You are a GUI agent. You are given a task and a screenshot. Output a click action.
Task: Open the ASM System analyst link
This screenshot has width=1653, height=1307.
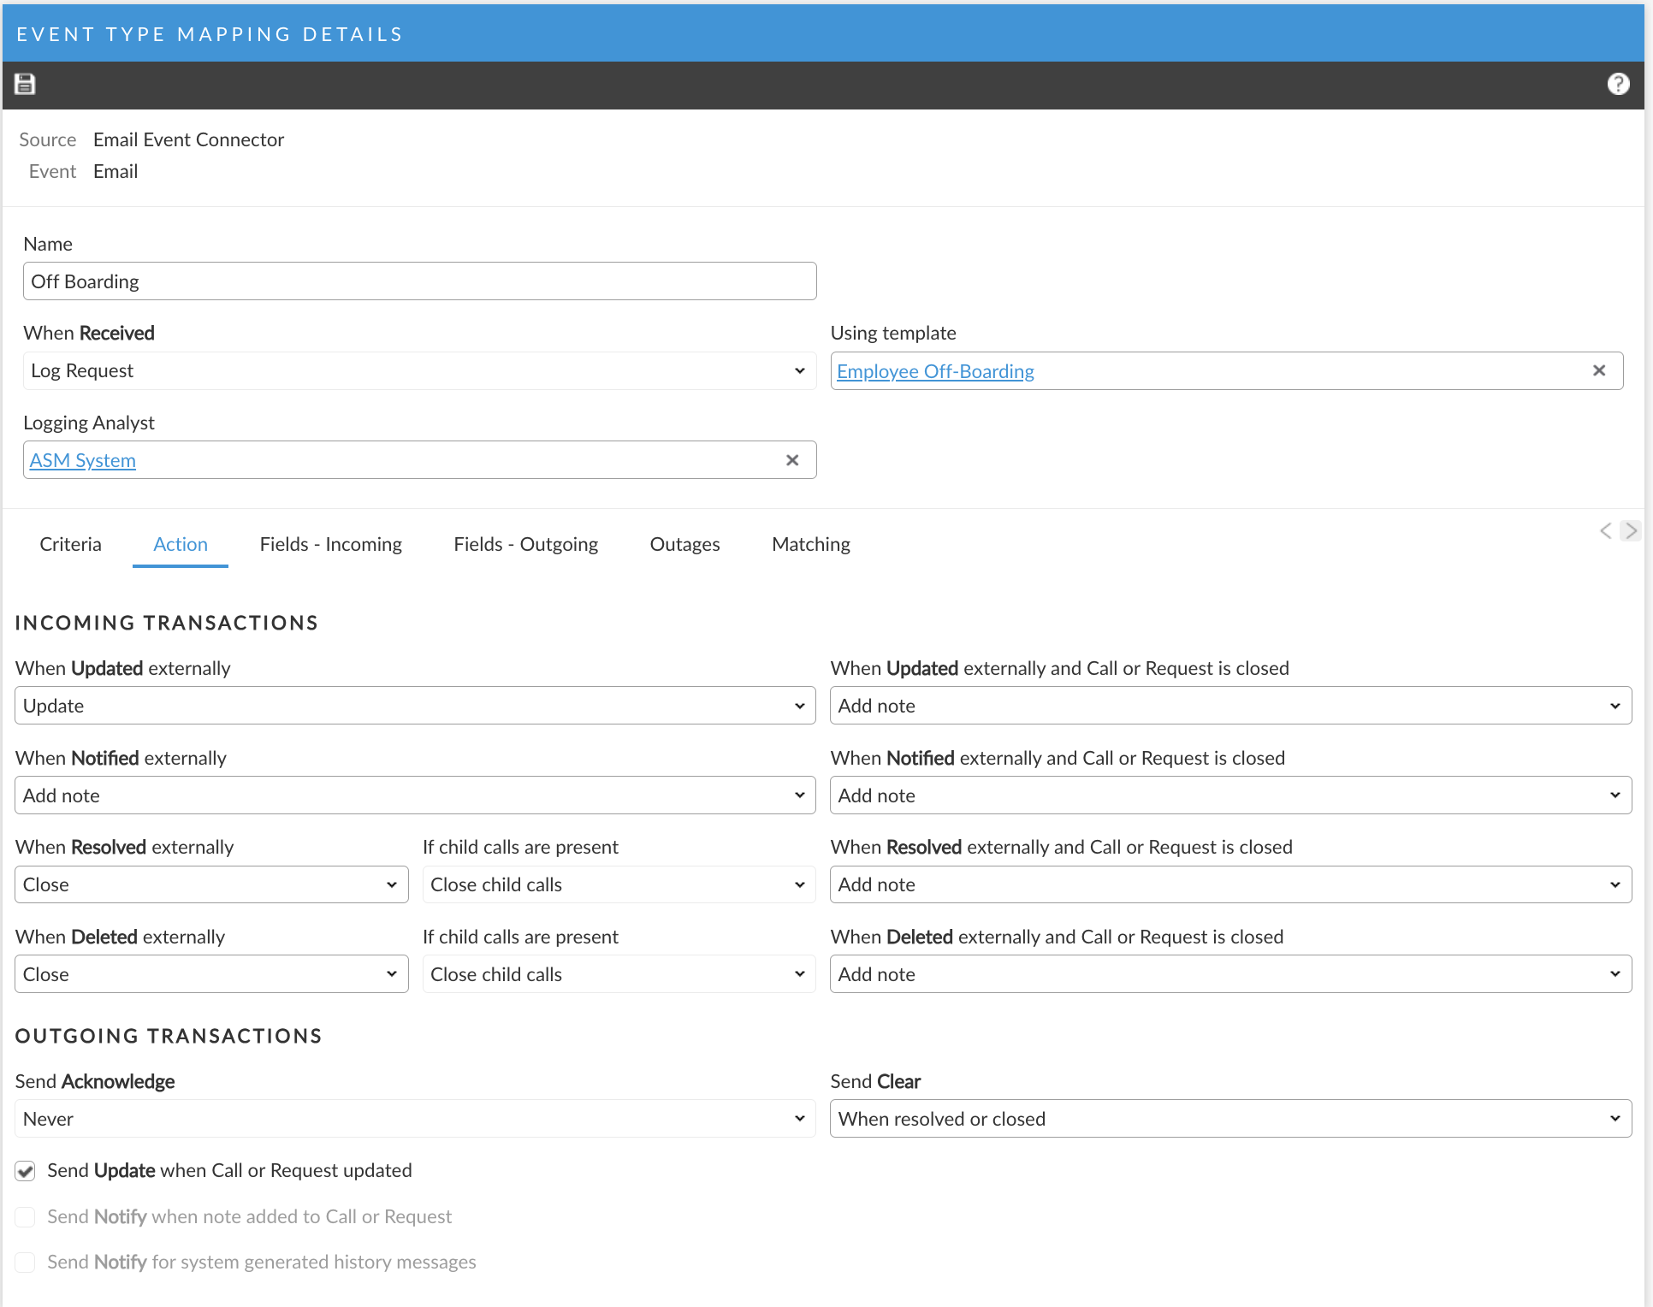pyautogui.click(x=83, y=460)
